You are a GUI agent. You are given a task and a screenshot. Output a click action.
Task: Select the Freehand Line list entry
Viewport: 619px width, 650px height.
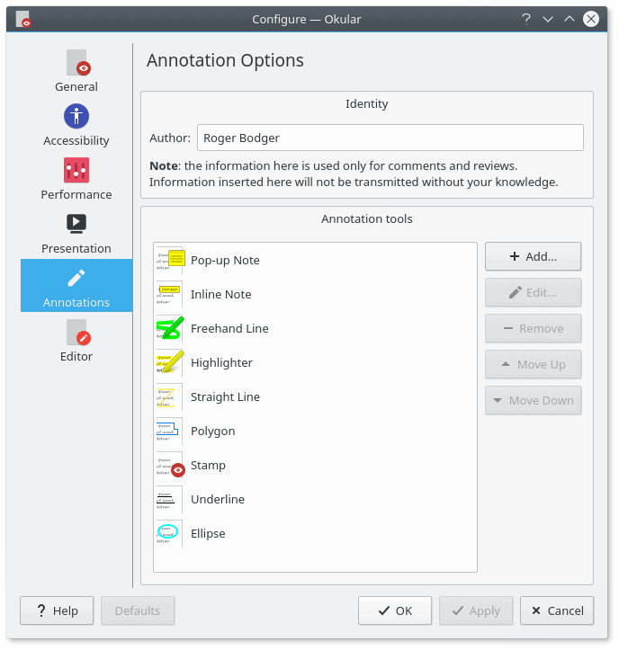tap(315, 328)
